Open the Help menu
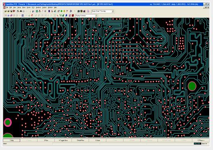The width and height of the screenshot is (213, 150). click(x=55, y=8)
